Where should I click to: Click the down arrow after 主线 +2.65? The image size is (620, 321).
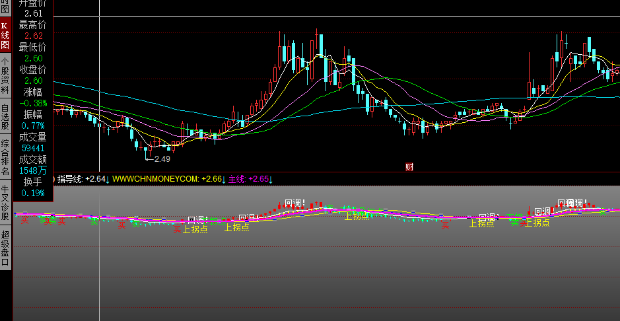[271, 180]
